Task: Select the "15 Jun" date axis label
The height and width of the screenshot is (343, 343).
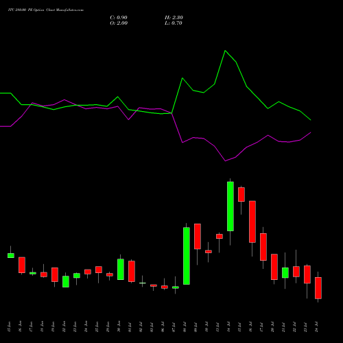Action: [x=9, y=327]
